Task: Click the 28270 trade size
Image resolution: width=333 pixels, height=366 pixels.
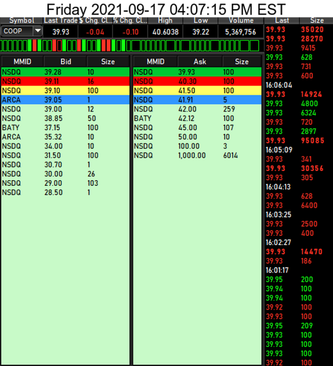Action: (312, 39)
